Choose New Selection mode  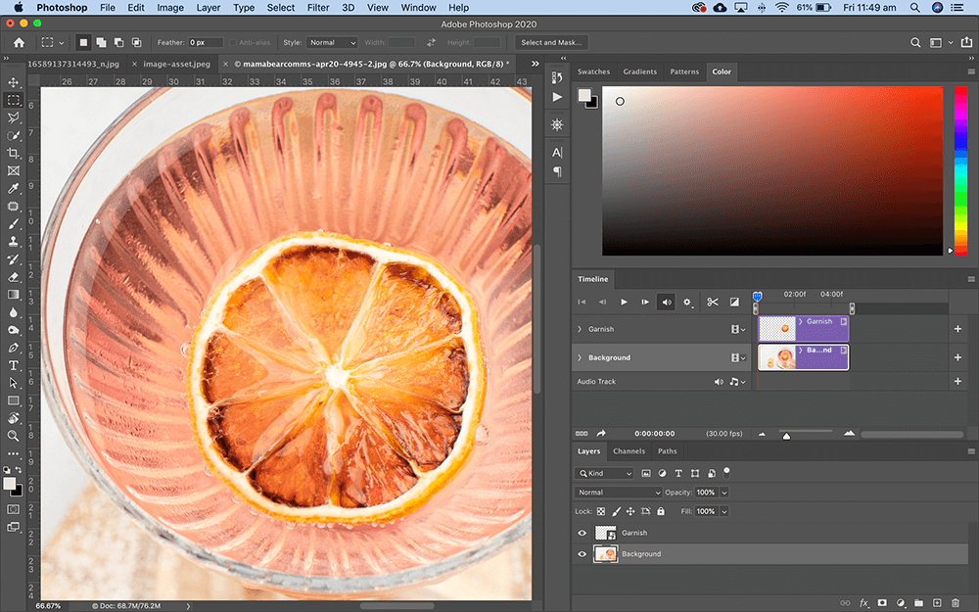[83, 42]
